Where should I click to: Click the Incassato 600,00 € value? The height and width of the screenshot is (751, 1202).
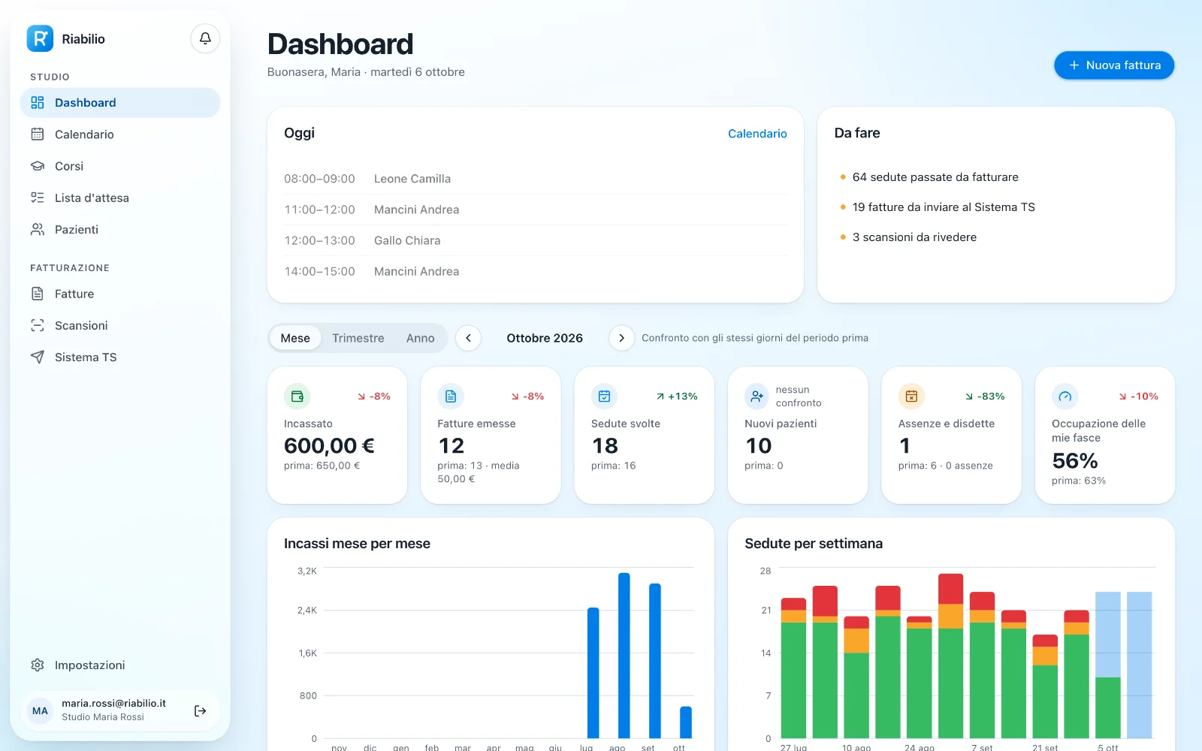329,446
